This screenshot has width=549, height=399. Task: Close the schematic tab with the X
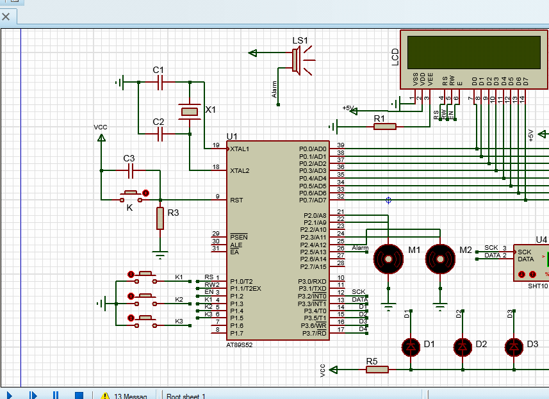coord(5,17)
